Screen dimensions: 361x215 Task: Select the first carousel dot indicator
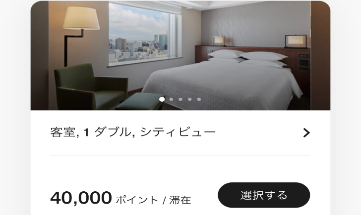162,99
